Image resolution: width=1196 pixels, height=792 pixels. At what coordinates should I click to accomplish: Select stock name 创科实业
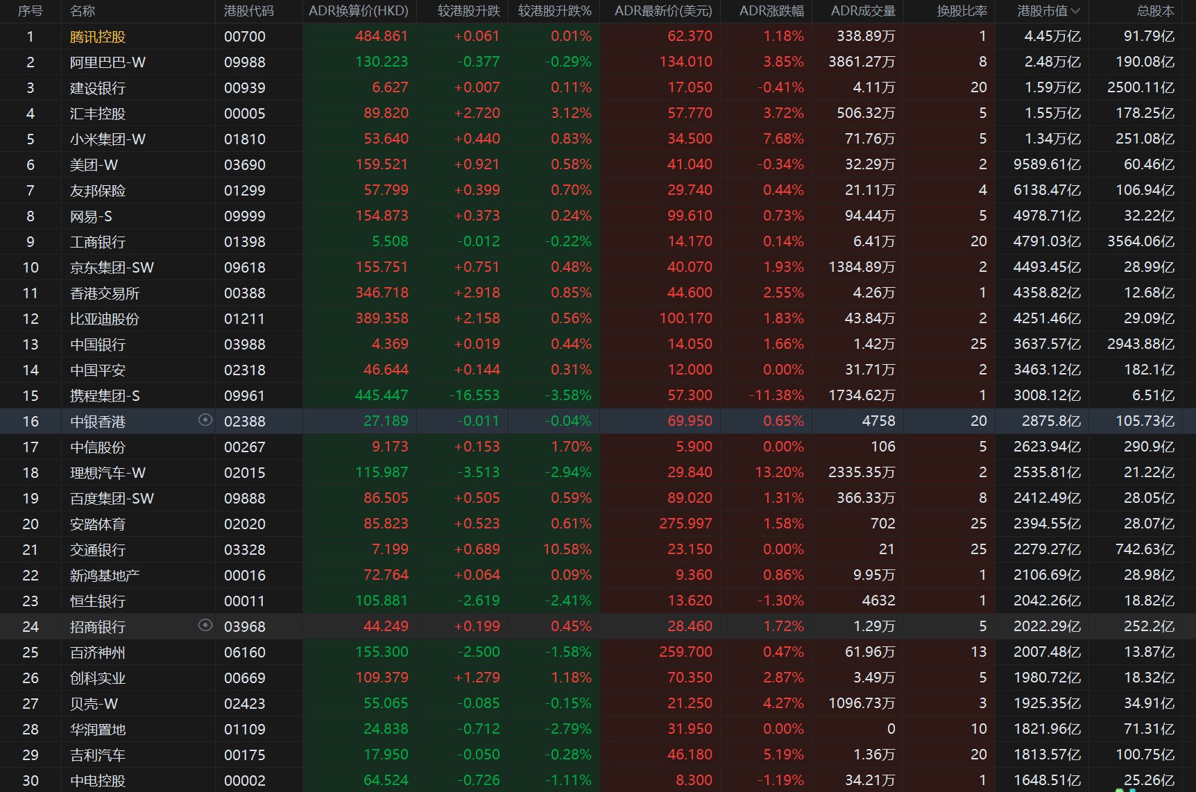pyautogui.click(x=98, y=678)
